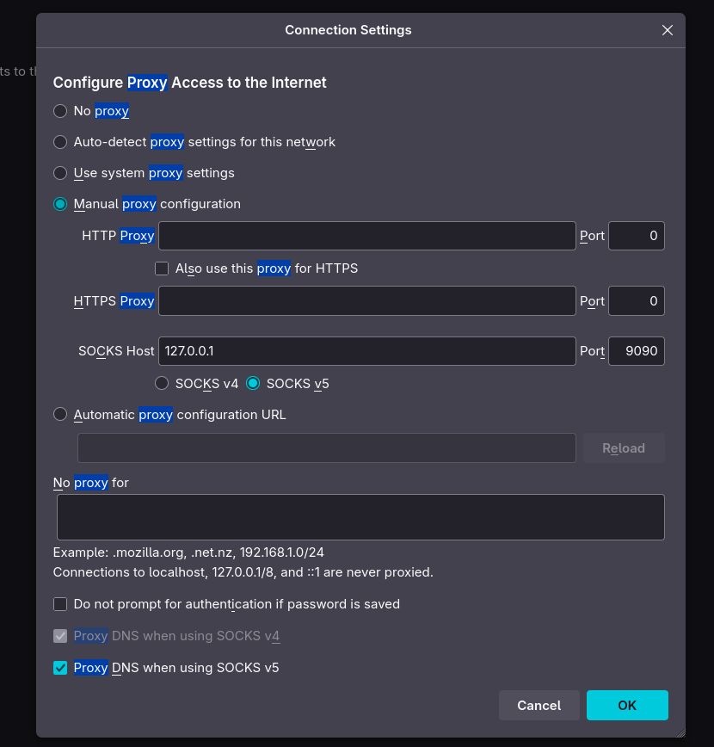Choose Auto-detect proxy settings for this network

pyautogui.click(x=60, y=142)
